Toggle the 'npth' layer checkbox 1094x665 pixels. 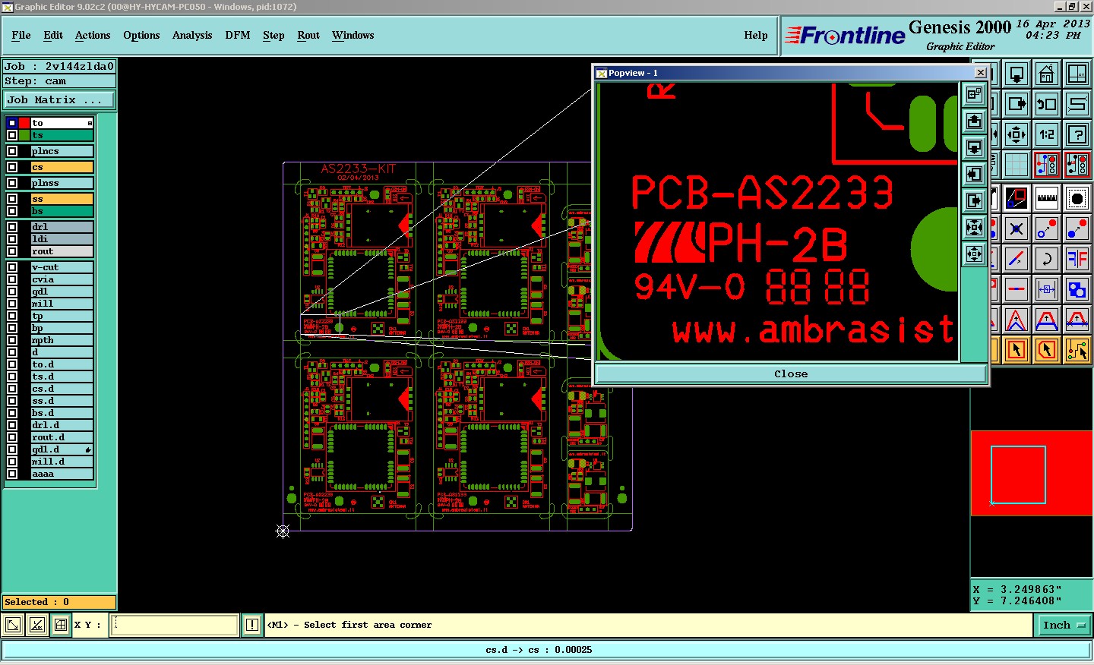click(12, 340)
